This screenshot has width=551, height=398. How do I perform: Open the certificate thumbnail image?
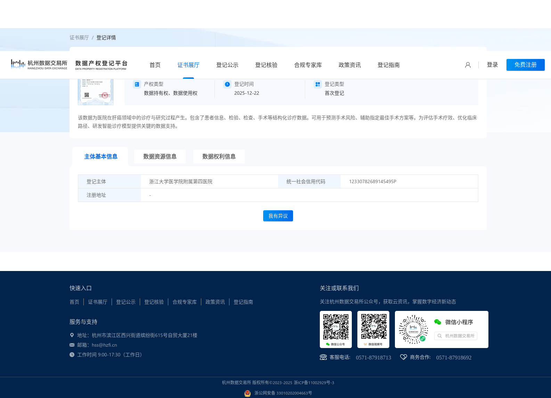(x=96, y=92)
